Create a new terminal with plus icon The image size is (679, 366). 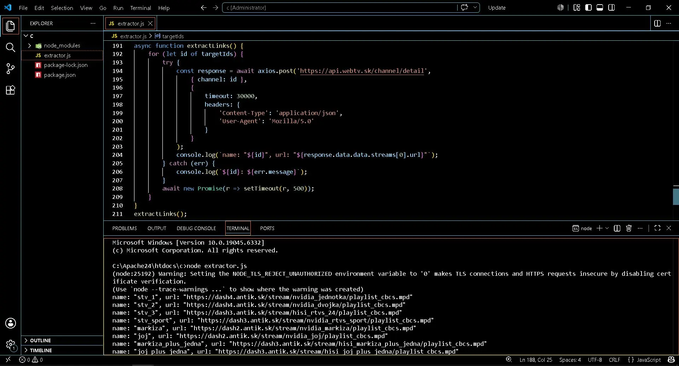(x=599, y=228)
